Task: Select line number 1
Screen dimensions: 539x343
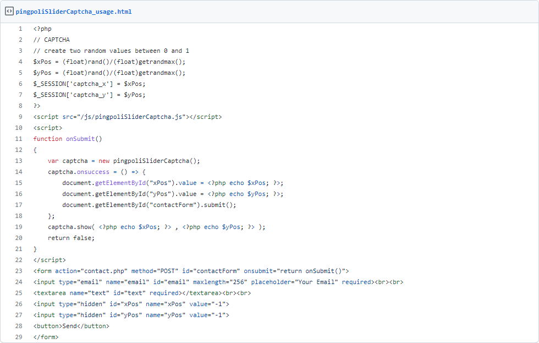Action: click(20, 29)
